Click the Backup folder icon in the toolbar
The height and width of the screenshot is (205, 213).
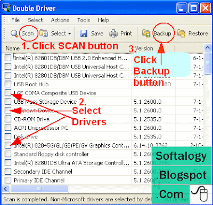click(146, 34)
